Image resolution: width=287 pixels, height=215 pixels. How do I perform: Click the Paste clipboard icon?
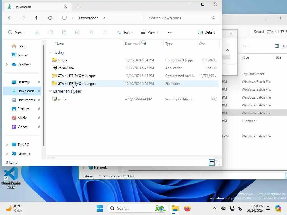coord(64,32)
